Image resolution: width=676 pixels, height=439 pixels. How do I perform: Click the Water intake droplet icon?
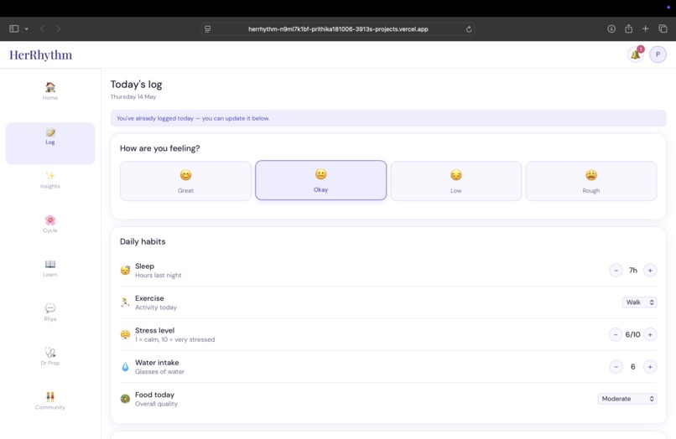125,367
